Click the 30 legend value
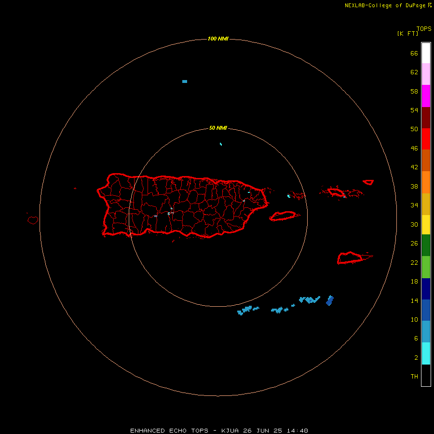 click(414, 224)
